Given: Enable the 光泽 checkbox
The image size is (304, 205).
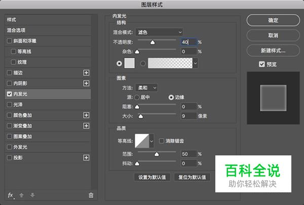Looking at the screenshot, I should (x=9, y=105).
